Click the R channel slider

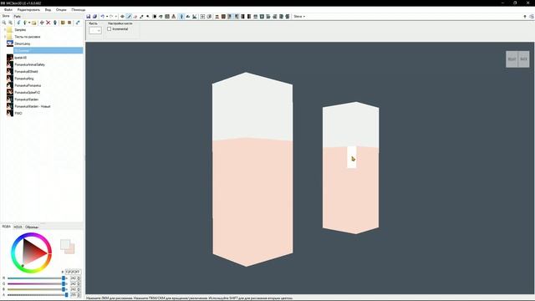(x=36, y=278)
